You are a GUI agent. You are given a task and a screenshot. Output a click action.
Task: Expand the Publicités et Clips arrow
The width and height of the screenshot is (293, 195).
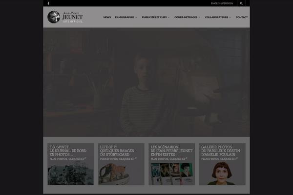pos(168,18)
